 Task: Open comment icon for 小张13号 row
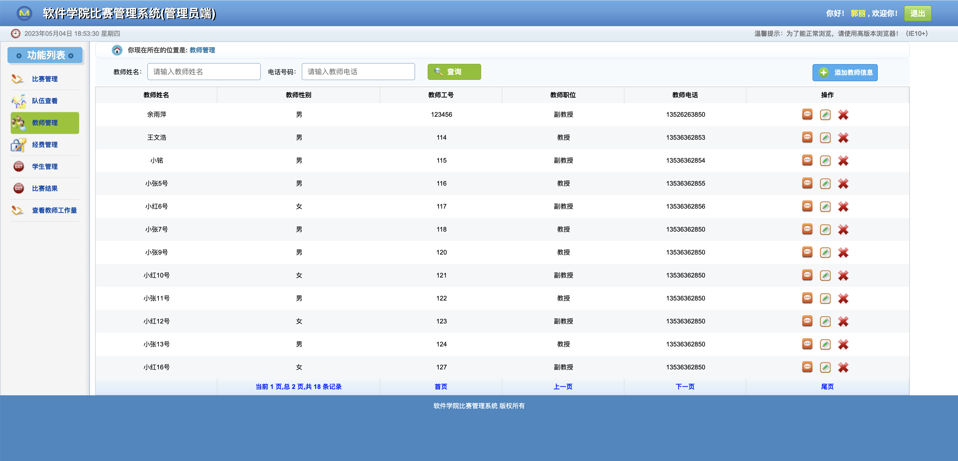[x=807, y=344]
